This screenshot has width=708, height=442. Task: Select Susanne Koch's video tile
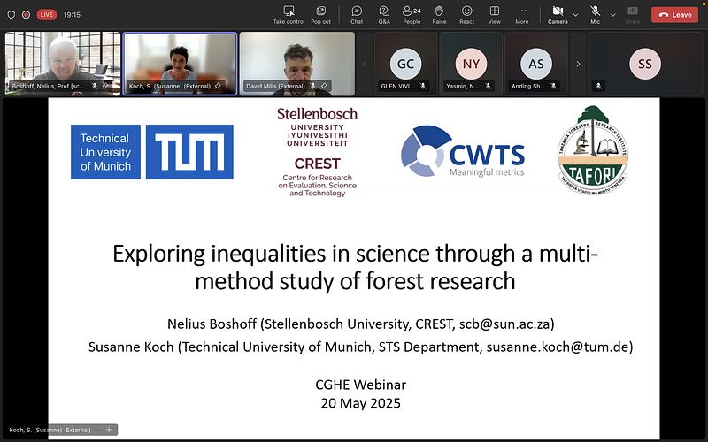click(180, 64)
